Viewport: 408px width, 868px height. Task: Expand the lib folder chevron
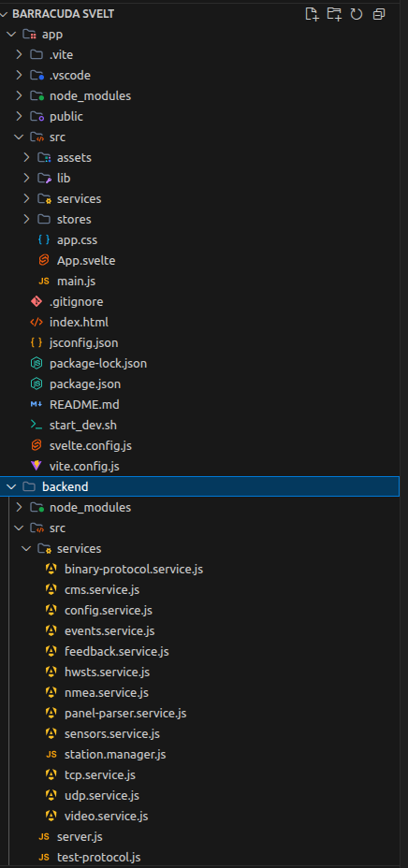pos(26,179)
